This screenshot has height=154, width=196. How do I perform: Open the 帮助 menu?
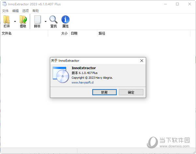36,11
